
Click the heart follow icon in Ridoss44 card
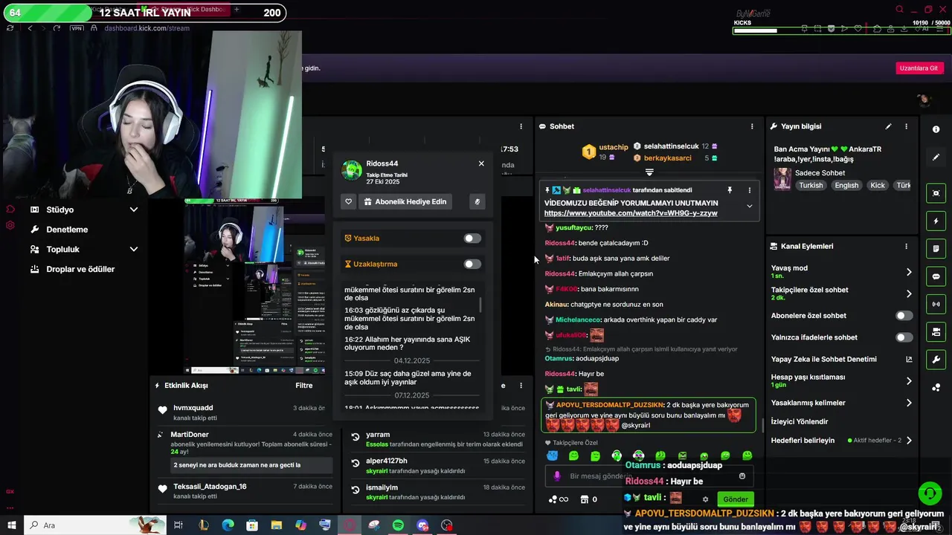(348, 201)
